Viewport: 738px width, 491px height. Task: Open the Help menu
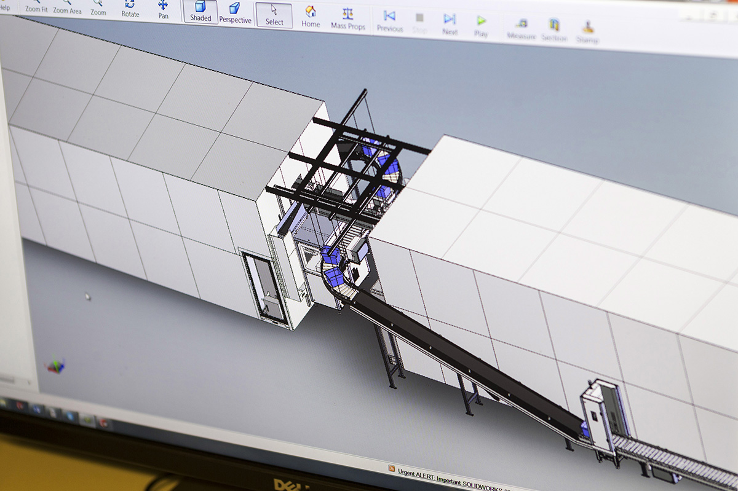4,7
